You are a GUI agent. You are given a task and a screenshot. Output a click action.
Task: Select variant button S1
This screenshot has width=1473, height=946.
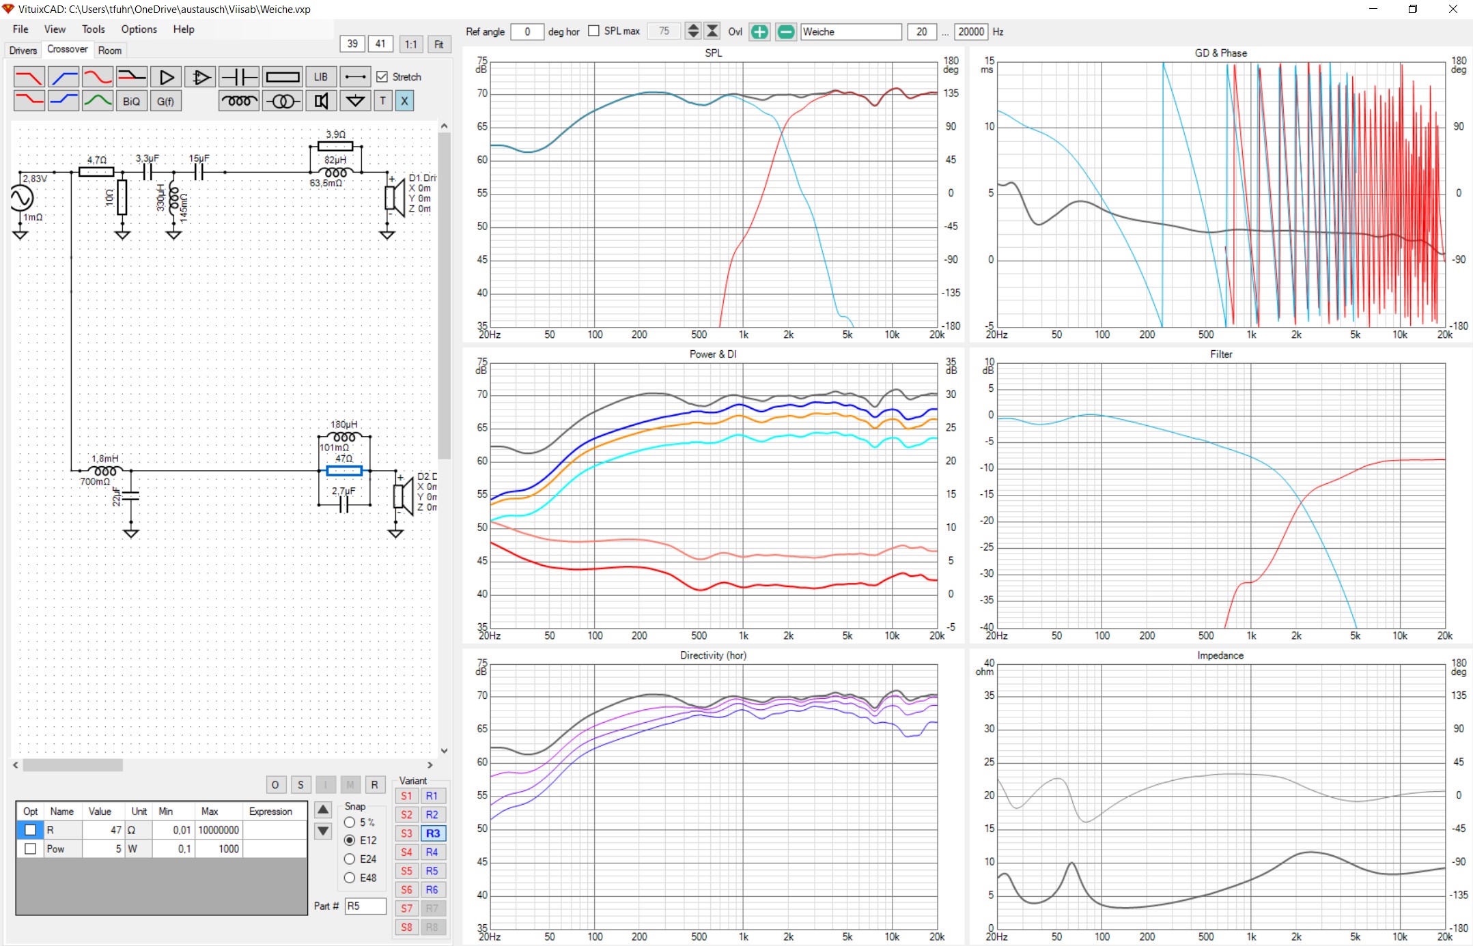[x=406, y=796]
